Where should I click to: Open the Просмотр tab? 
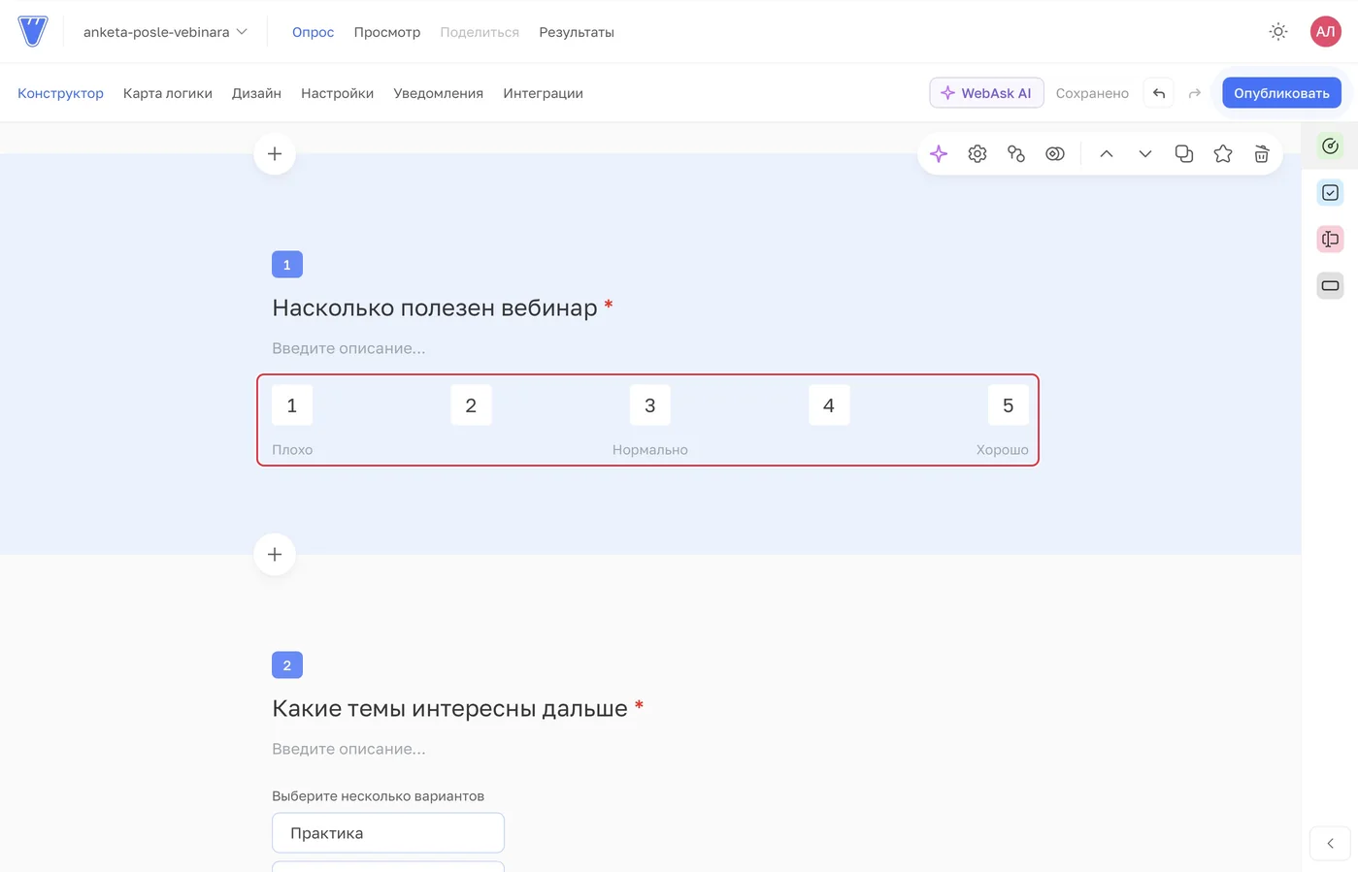pos(387,32)
